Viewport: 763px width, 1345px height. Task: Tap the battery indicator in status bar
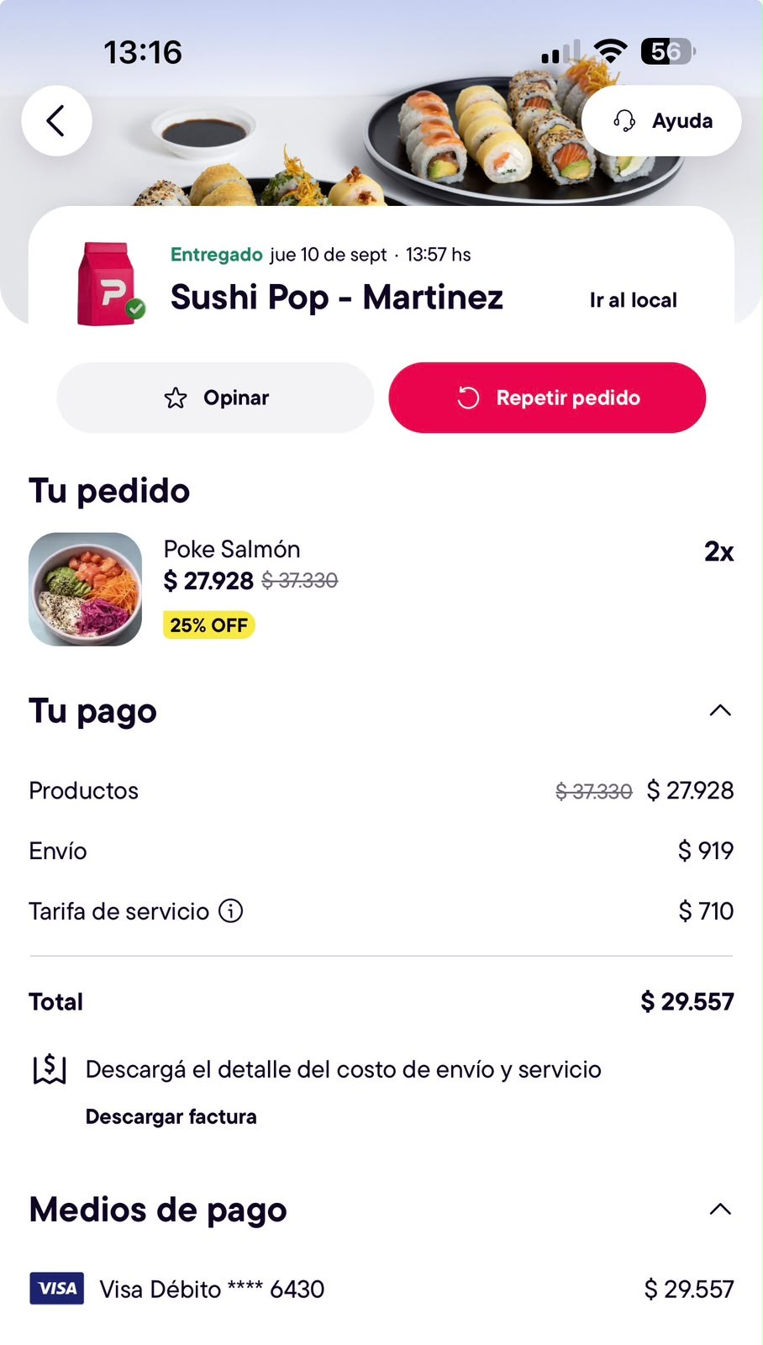[x=668, y=52]
